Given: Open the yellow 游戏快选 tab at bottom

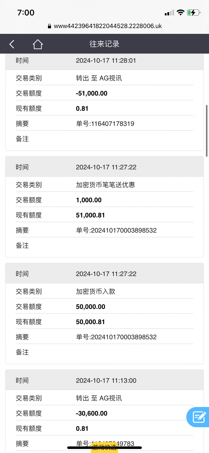Looking at the screenshot, I should tap(104, 447).
